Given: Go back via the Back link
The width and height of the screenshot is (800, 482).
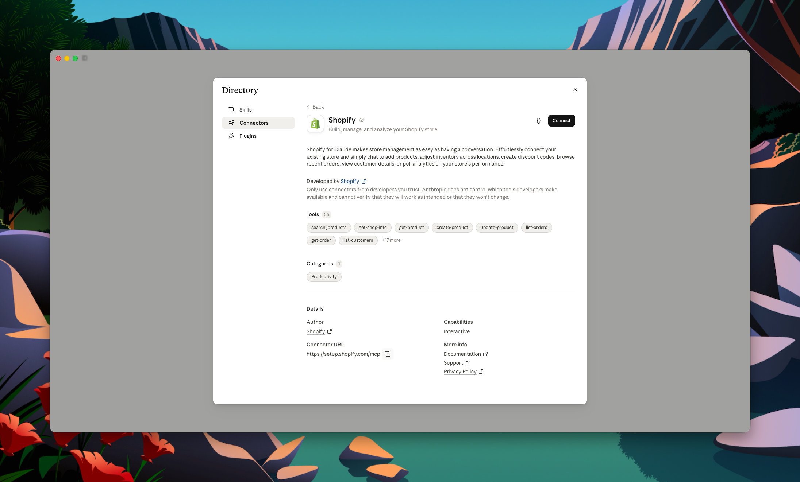Looking at the screenshot, I should point(315,107).
